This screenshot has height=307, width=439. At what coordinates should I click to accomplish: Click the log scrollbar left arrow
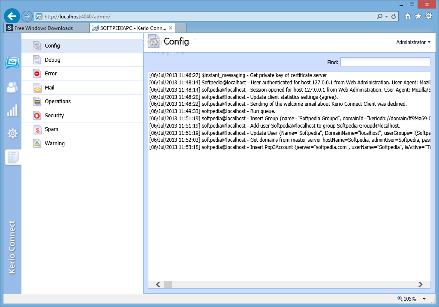click(x=158, y=284)
